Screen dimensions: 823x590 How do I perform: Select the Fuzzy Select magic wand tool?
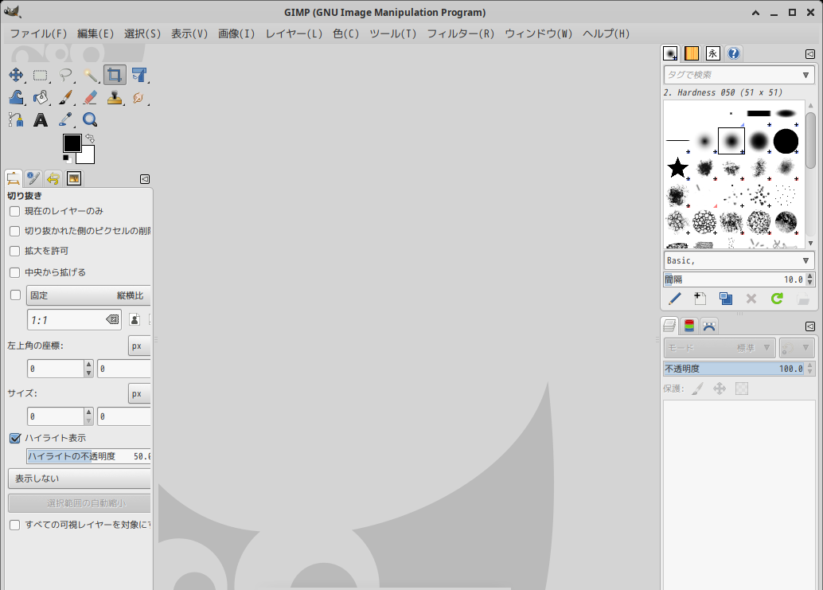coord(90,75)
